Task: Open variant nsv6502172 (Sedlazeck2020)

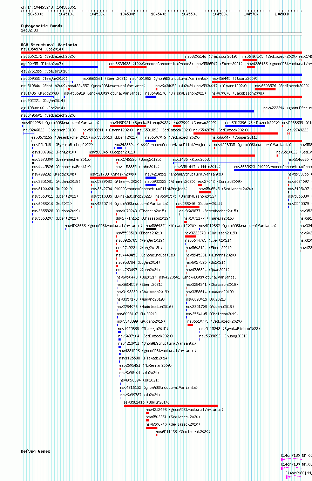Action: pyautogui.click(x=48, y=56)
